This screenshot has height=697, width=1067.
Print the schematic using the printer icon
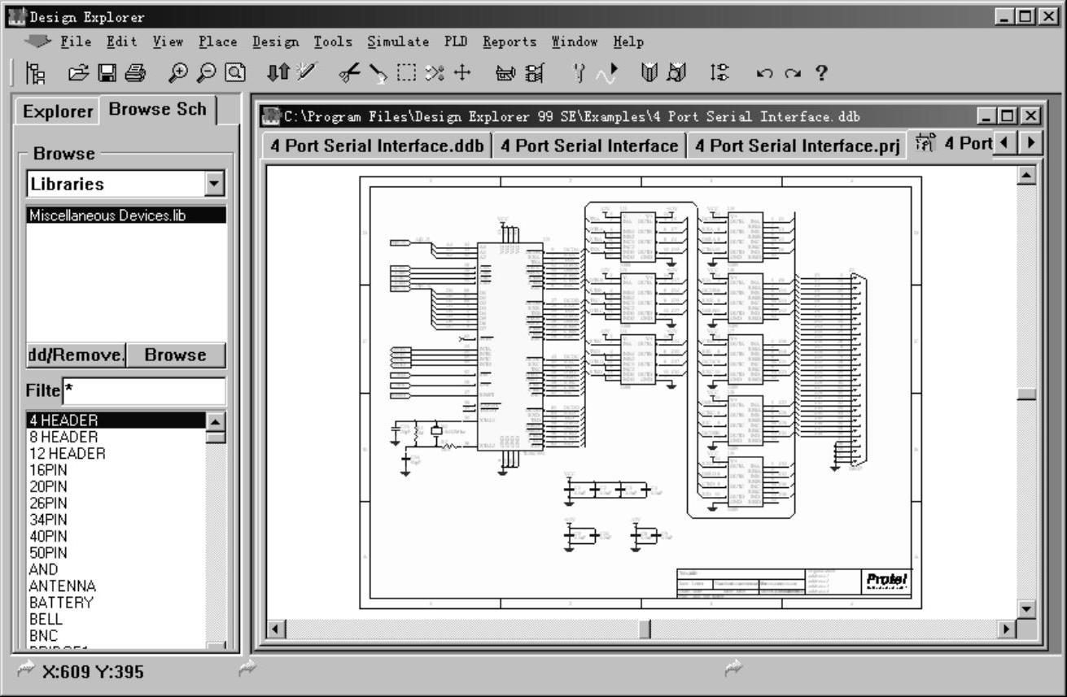(x=135, y=73)
